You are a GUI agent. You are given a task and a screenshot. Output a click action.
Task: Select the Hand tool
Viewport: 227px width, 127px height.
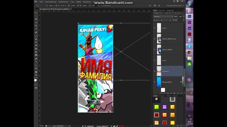coord(36,72)
